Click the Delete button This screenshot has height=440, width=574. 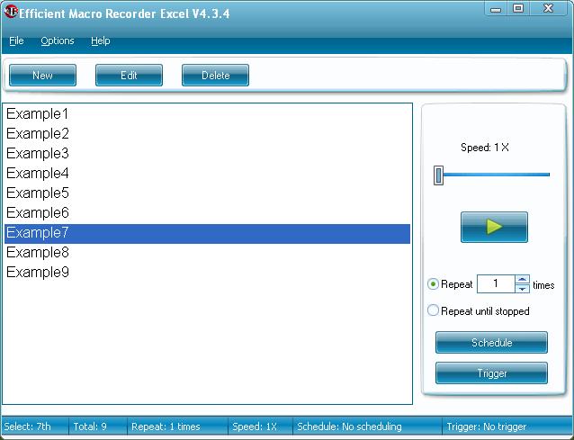pyautogui.click(x=215, y=76)
